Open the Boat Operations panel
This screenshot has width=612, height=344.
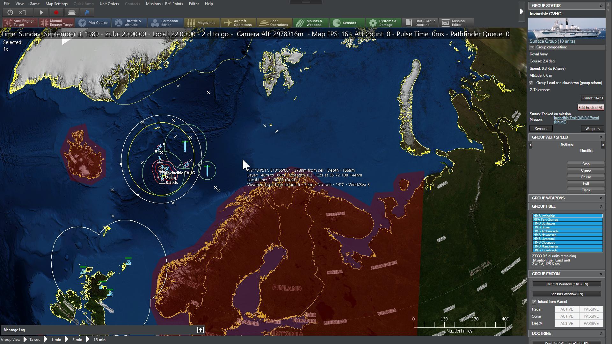tap(274, 23)
